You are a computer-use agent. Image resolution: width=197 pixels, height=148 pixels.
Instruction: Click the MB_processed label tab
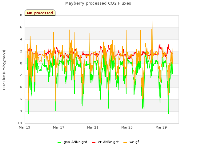coord(40,13)
